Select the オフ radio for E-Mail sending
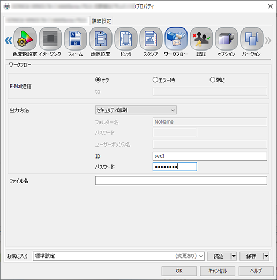This screenshot has width=277, height=280. point(98,80)
